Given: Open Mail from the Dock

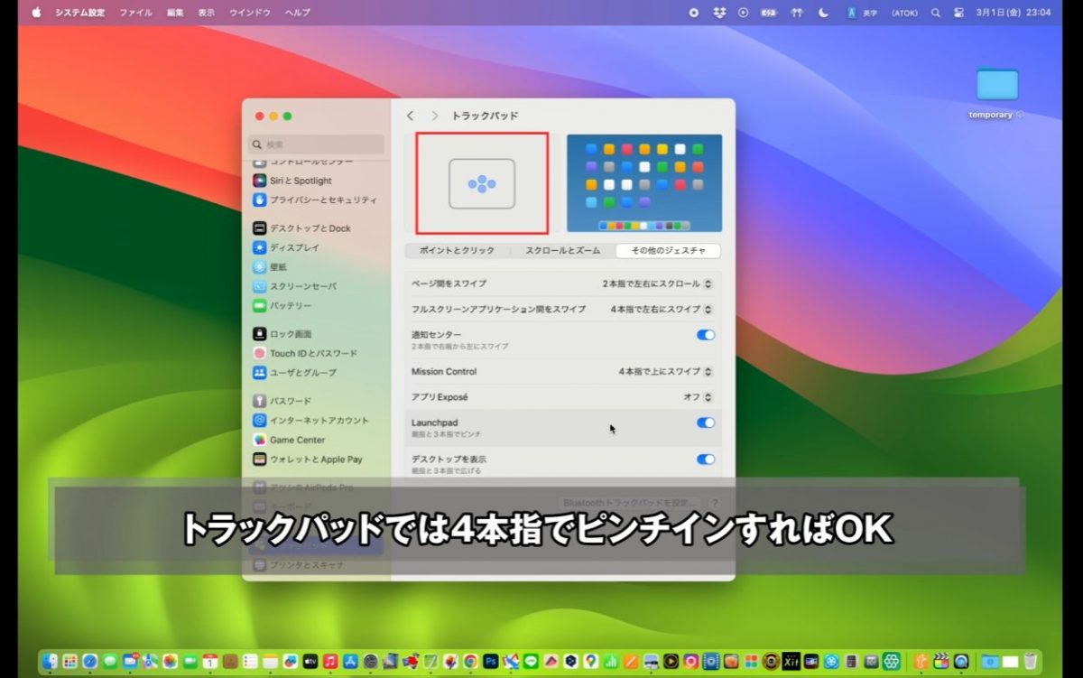Looking at the screenshot, I should pyautogui.click(x=130, y=661).
